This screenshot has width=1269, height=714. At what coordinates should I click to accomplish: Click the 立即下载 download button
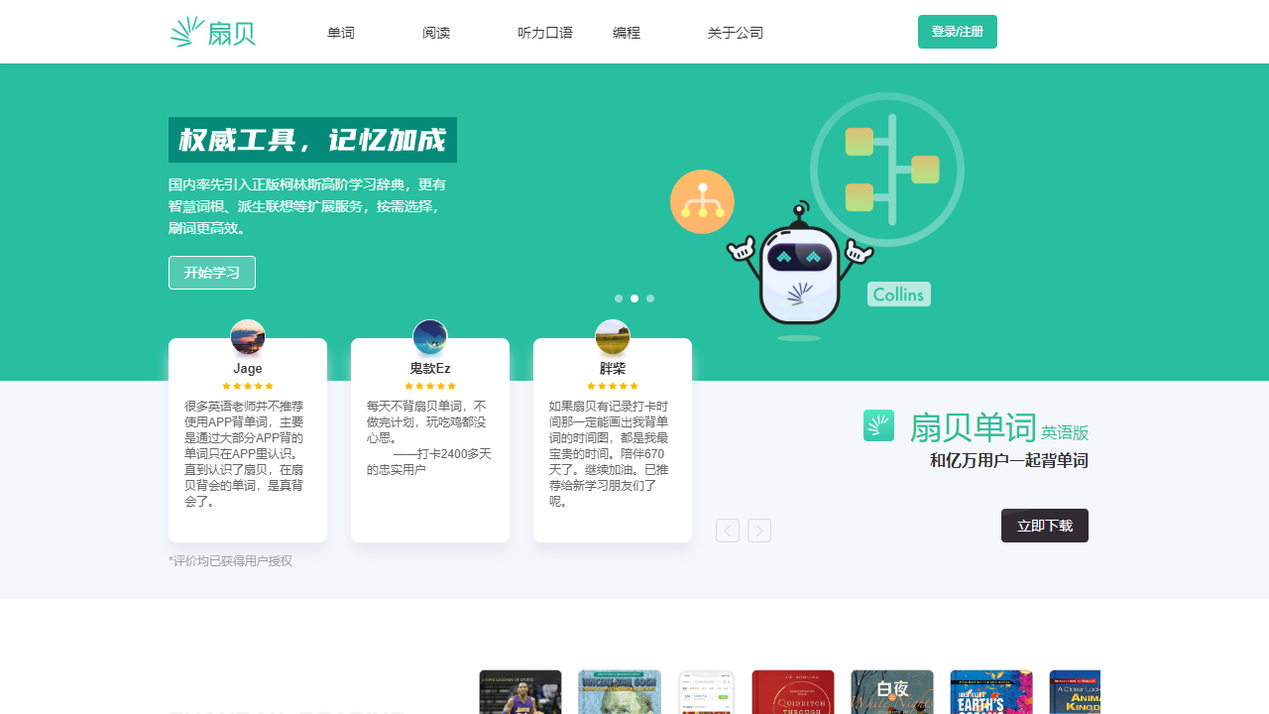tap(1044, 526)
